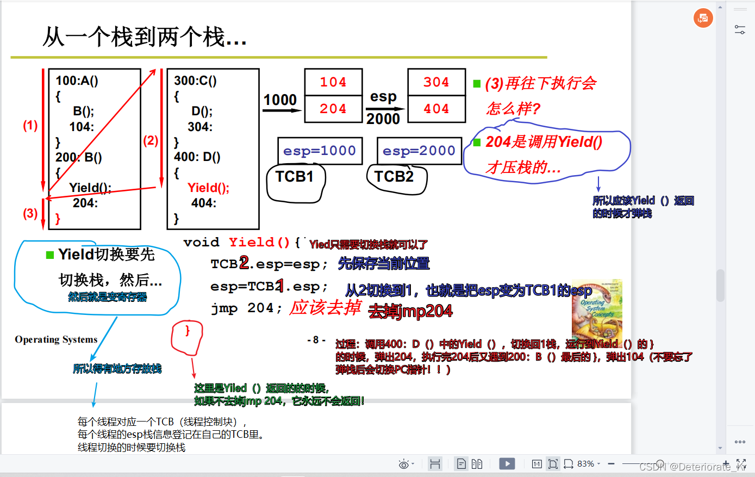
Task: Set zoom to actual size 1:1
Action: (536, 464)
